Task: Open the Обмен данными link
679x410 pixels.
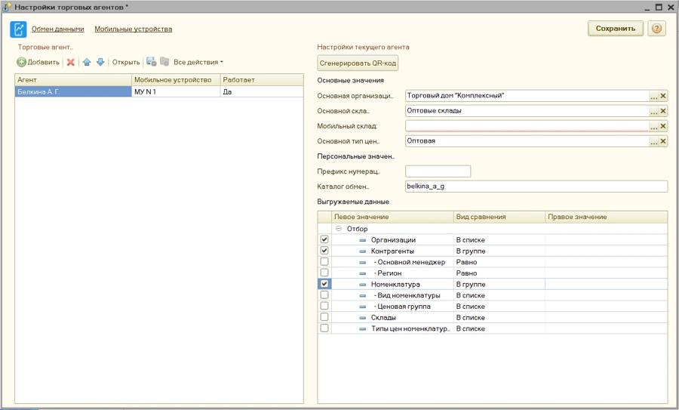Action: (x=57, y=29)
